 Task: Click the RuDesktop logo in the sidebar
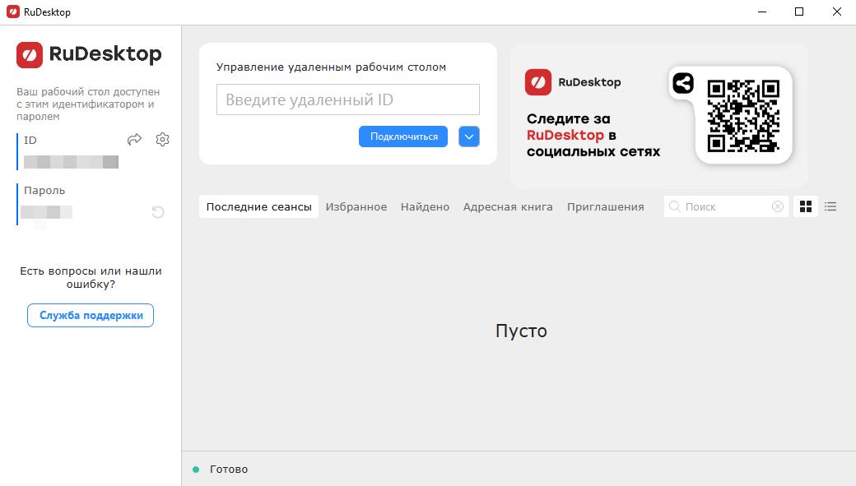(x=89, y=55)
